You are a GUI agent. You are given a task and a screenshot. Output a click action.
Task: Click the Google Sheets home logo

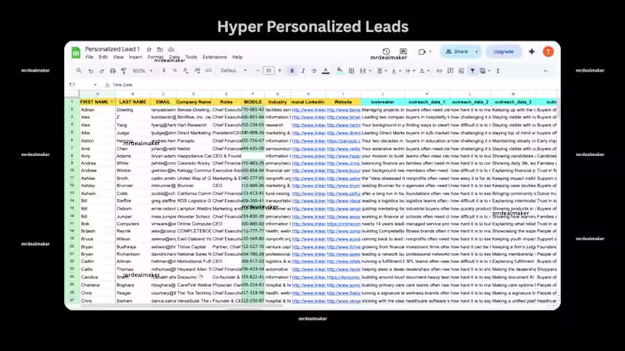click(x=76, y=52)
